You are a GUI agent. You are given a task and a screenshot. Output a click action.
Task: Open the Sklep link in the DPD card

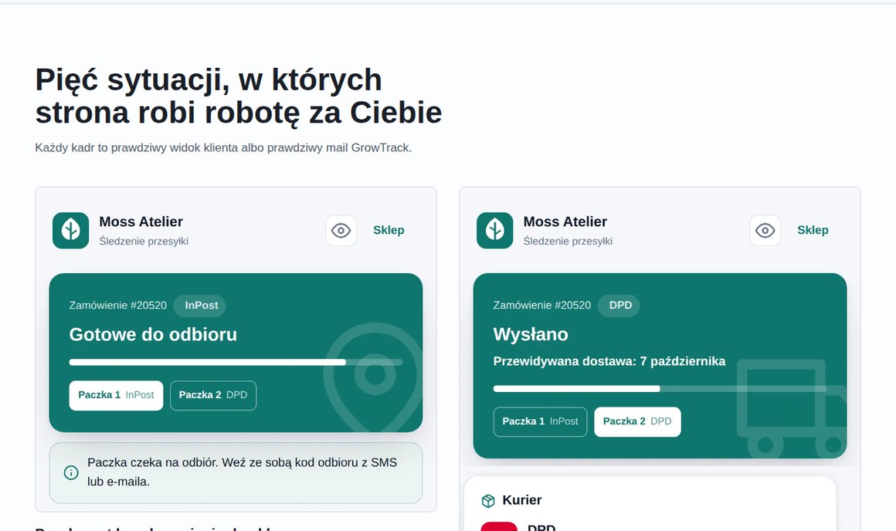click(813, 230)
